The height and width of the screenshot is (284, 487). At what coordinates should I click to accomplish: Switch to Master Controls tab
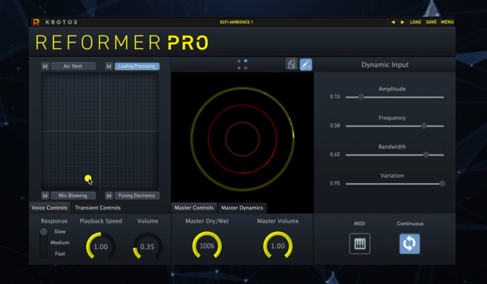click(194, 208)
